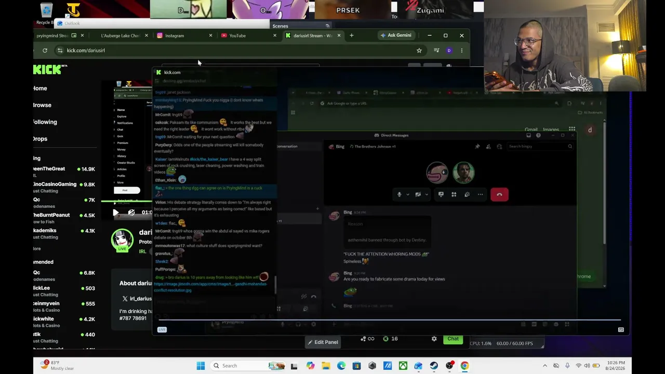The height and width of the screenshot is (374, 665).
Task: Click Bing's avatar in the Discord call
Action: tap(437, 173)
